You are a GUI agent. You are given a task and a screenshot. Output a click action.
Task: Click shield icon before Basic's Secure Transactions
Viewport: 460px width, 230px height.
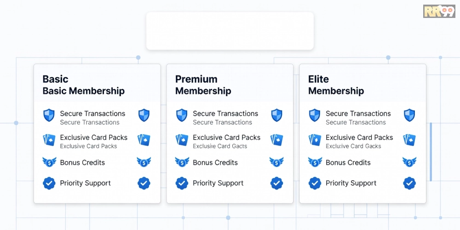[49, 115]
